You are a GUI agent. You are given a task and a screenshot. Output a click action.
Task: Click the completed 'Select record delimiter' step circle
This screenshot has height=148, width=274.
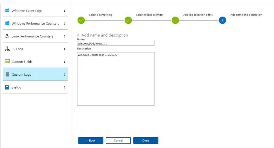(x=128, y=20)
